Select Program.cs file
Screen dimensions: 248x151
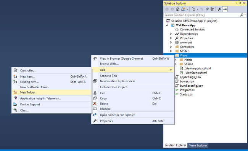tap(187, 90)
